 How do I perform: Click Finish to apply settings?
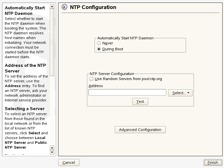click(x=213, y=162)
